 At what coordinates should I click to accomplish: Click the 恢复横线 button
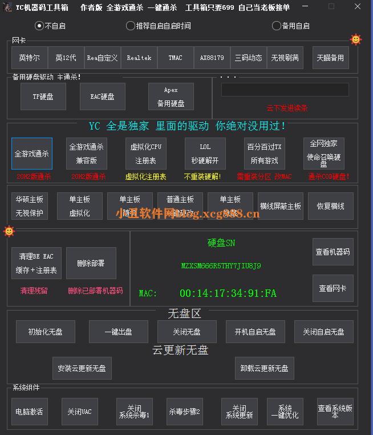[x=331, y=206]
